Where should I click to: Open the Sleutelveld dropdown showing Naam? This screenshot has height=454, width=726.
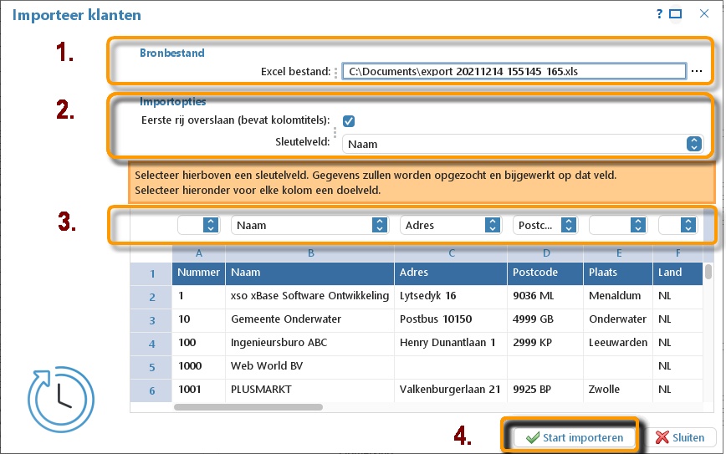523,144
